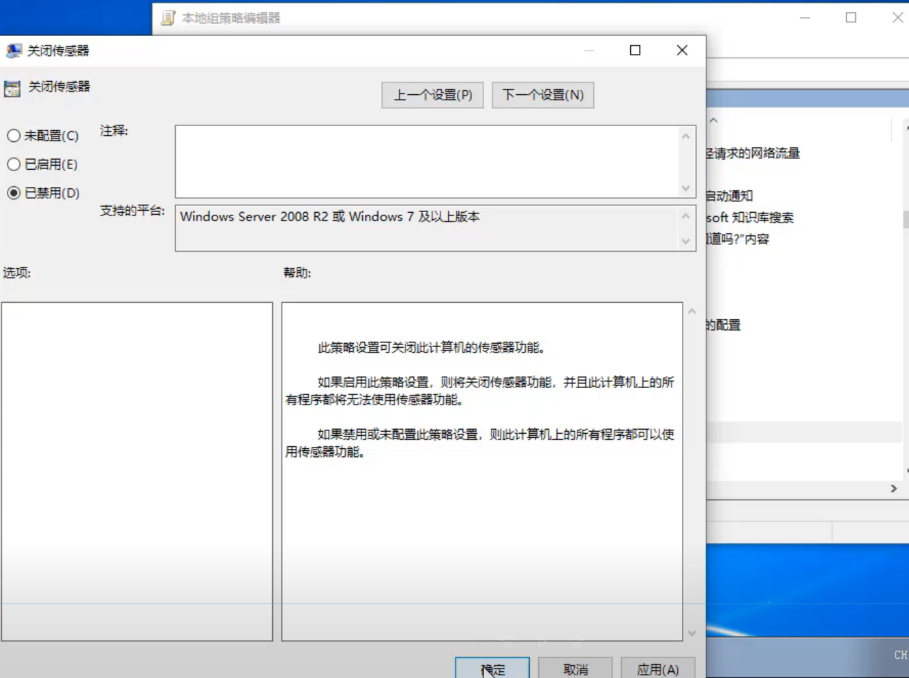
Task: Click the policy icon beside 关闭传感器 heading
Action: [12, 89]
